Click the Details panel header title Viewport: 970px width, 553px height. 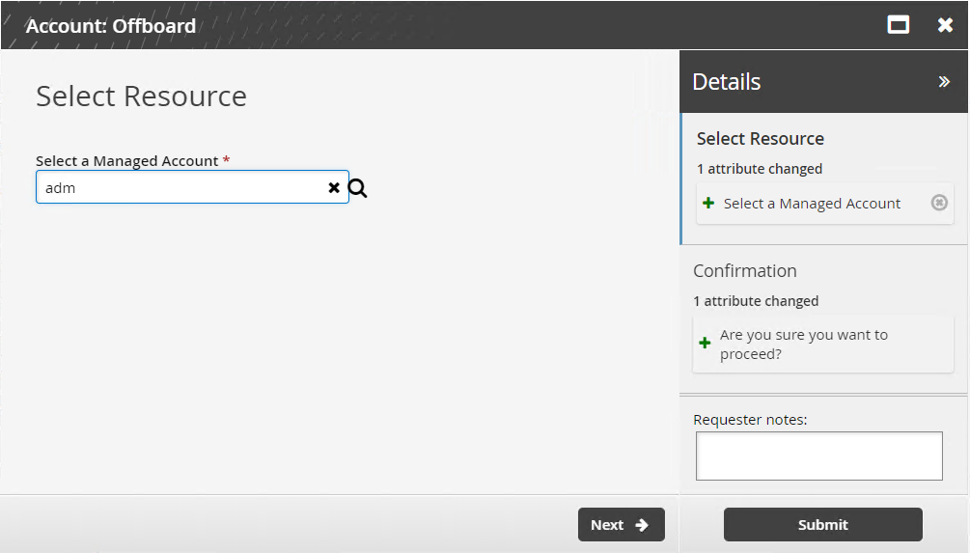pos(727,82)
